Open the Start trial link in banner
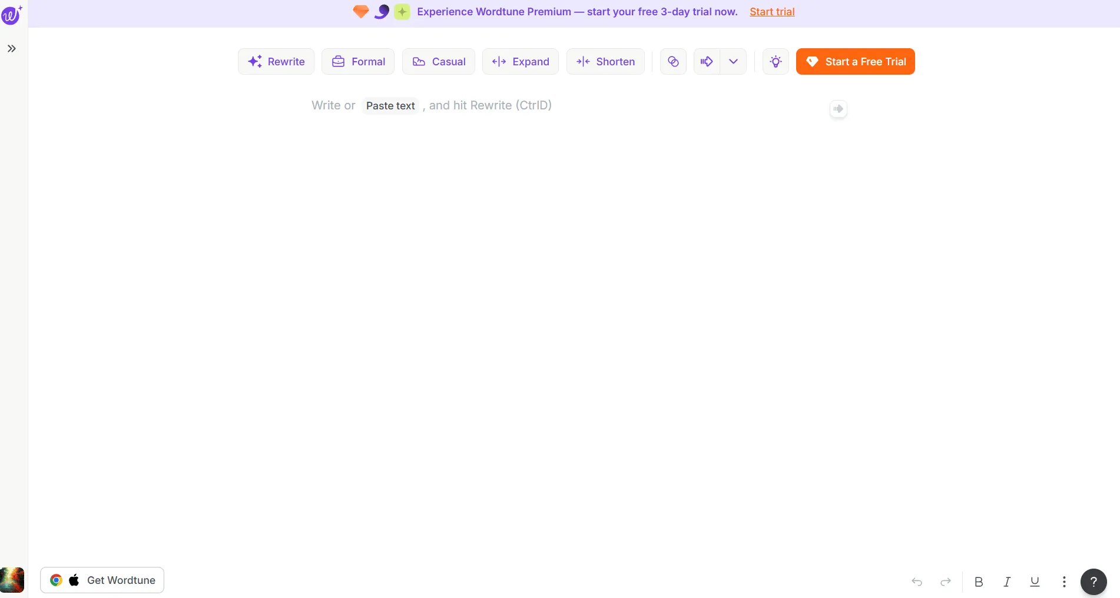 pyautogui.click(x=772, y=12)
